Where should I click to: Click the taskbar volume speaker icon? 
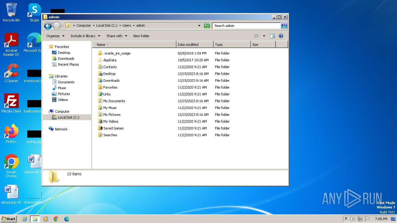click(353, 219)
